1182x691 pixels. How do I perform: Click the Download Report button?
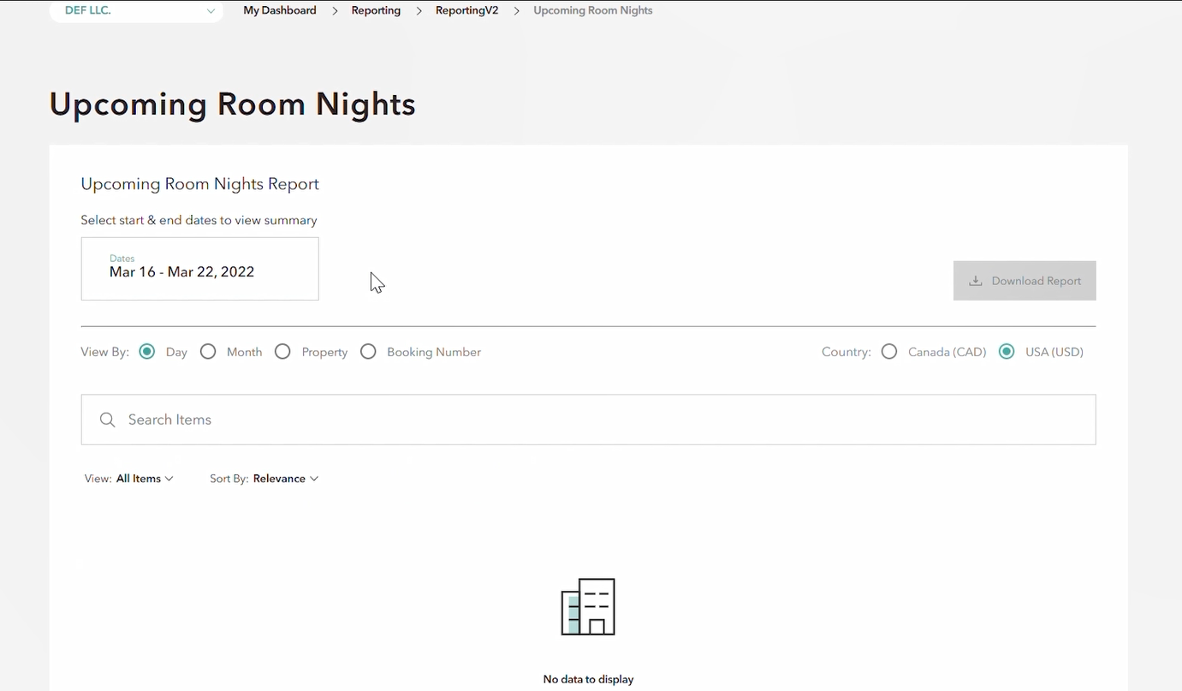[1025, 281]
